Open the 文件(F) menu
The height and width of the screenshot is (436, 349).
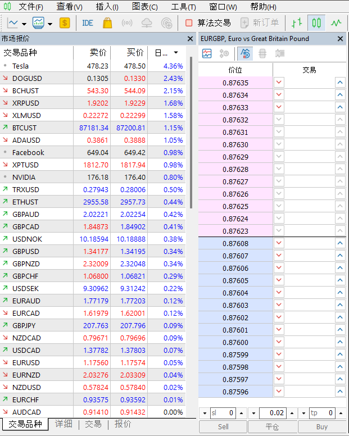point(31,7)
